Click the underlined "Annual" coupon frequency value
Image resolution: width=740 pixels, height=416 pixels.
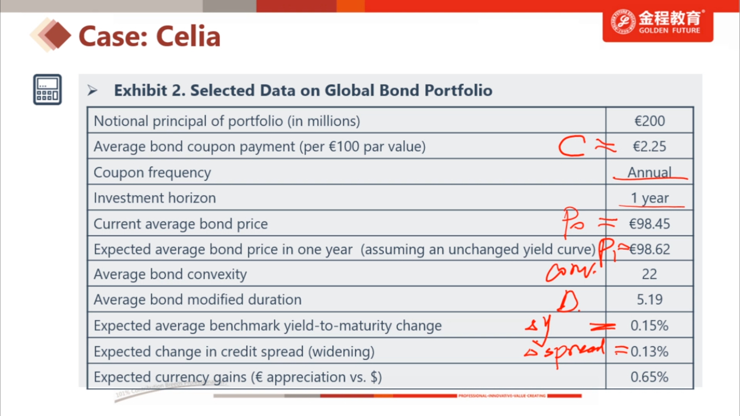click(x=649, y=172)
